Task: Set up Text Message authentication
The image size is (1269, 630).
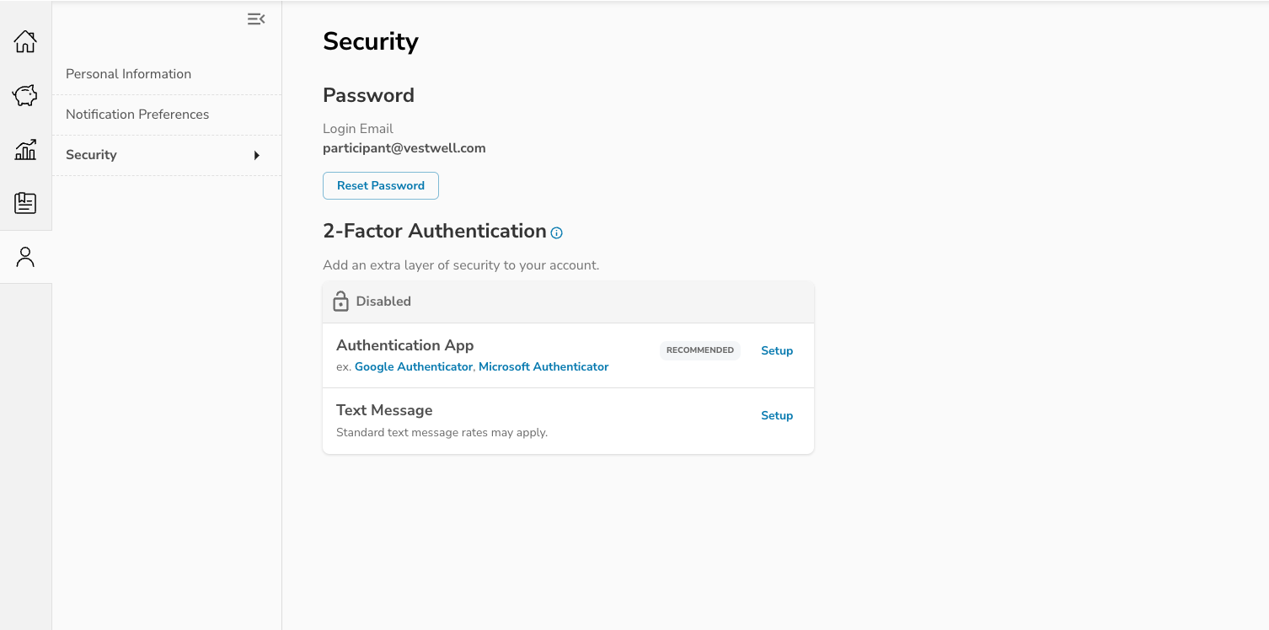Action: click(x=776, y=415)
